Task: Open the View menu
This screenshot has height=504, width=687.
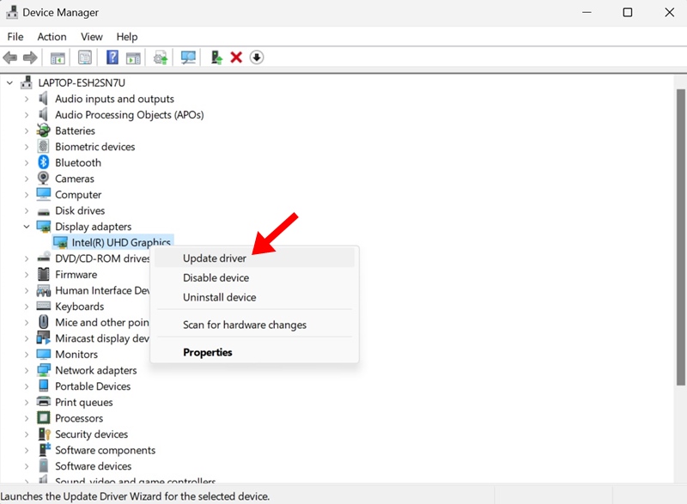Action: 92,37
